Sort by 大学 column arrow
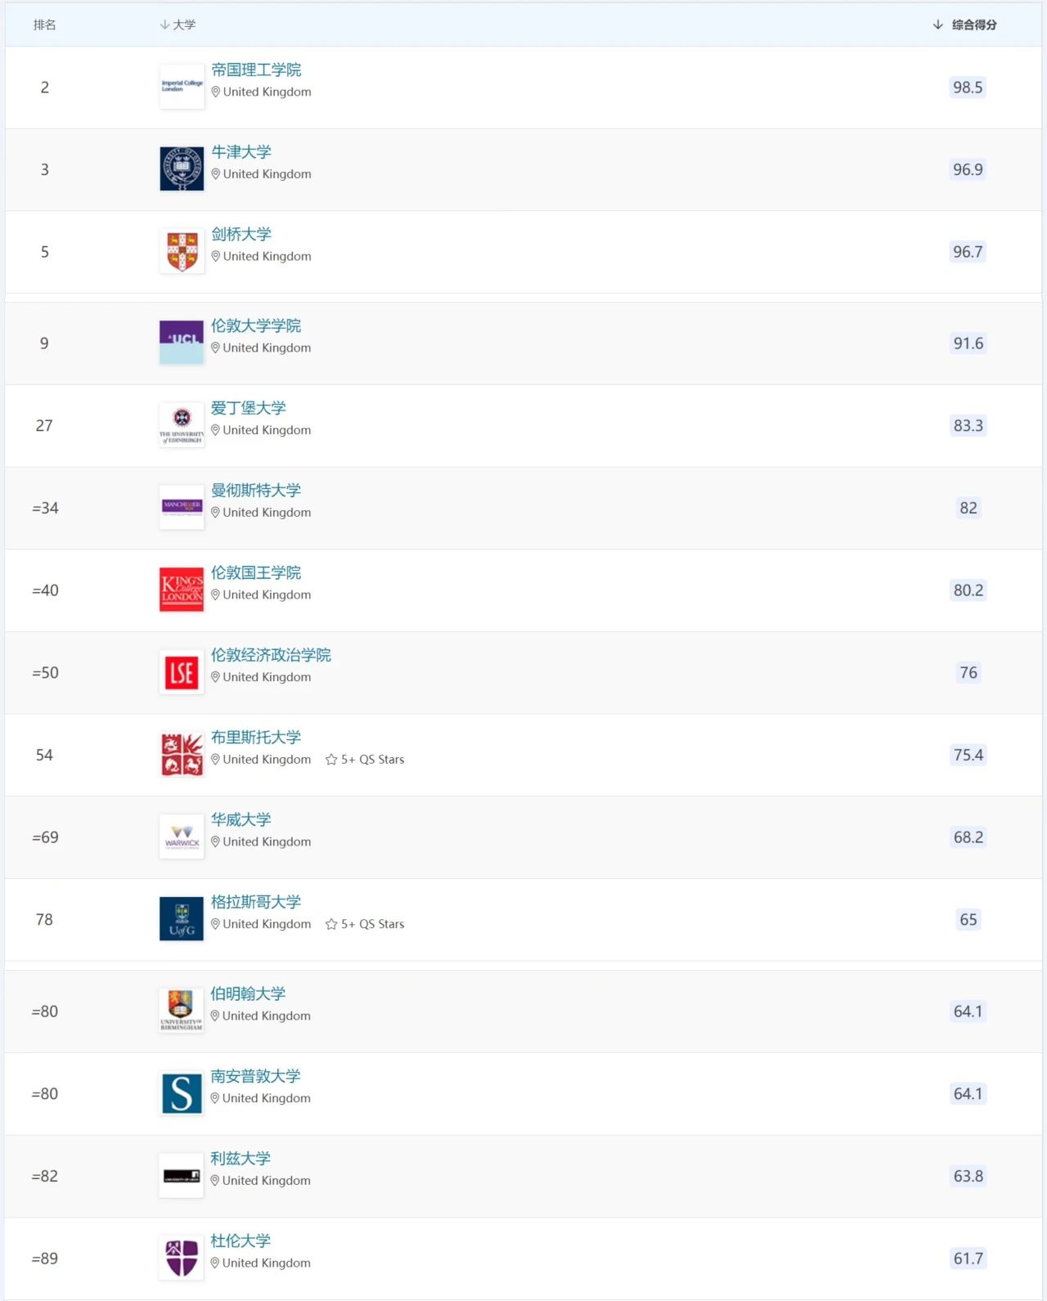 point(164,25)
